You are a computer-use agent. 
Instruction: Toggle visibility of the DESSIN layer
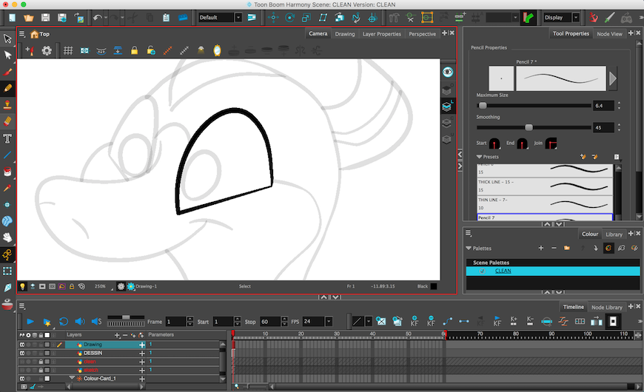point(21,353)
